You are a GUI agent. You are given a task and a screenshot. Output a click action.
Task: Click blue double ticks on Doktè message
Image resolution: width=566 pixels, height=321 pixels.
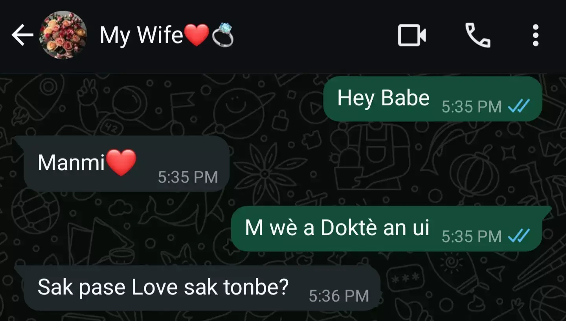click(519, 236)
